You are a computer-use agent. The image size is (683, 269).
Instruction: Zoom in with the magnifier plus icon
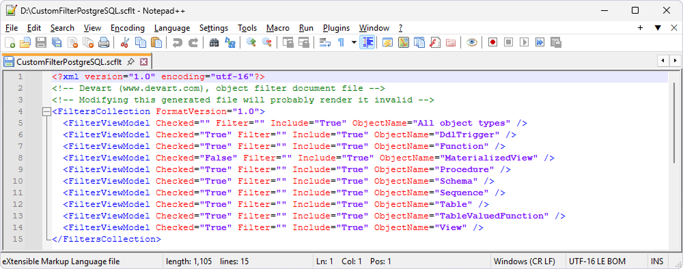pyautogui.click(x=251, y=42)
